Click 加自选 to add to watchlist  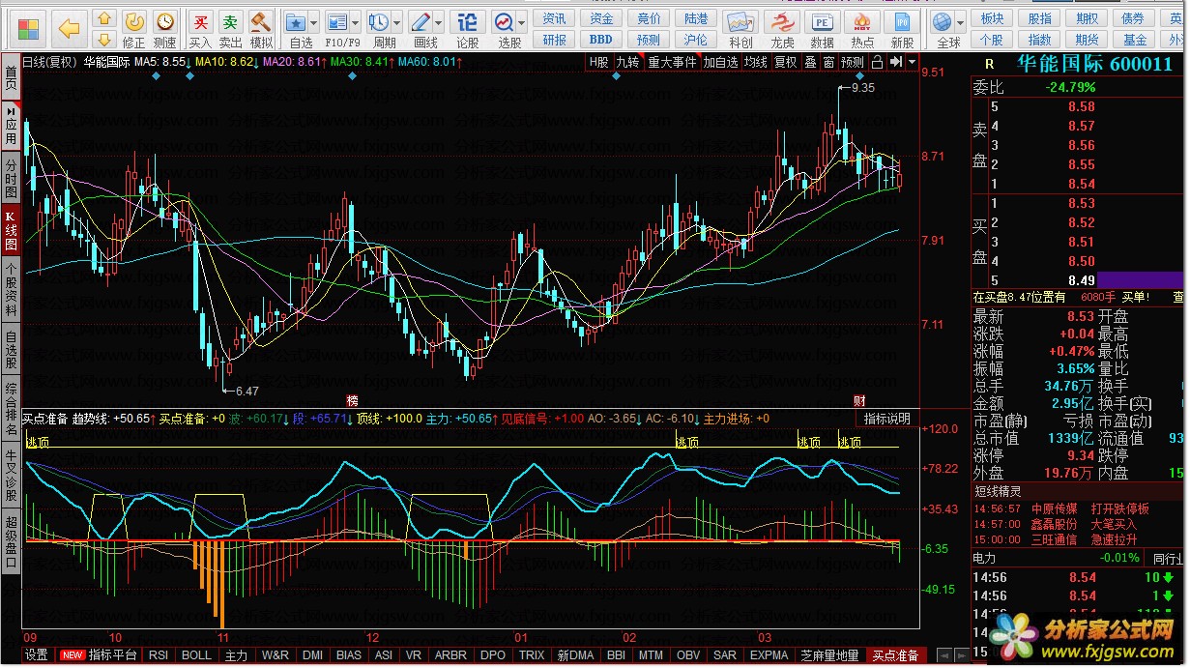coord(720,62)
